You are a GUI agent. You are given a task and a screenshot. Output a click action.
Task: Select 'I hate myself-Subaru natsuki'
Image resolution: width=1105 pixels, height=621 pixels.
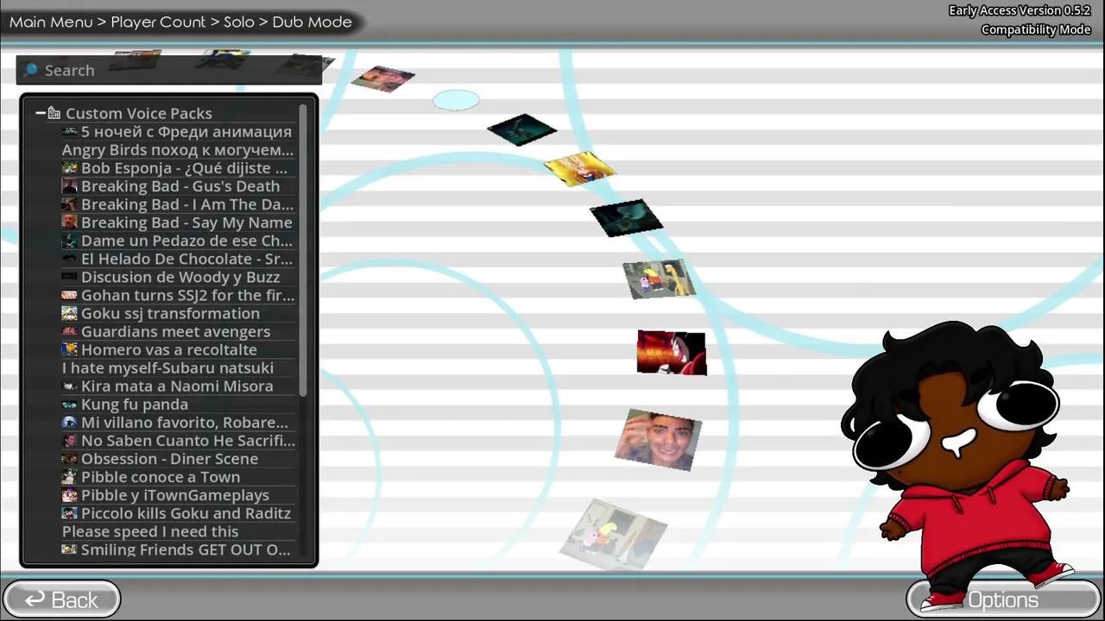click(x=167, y=368)
